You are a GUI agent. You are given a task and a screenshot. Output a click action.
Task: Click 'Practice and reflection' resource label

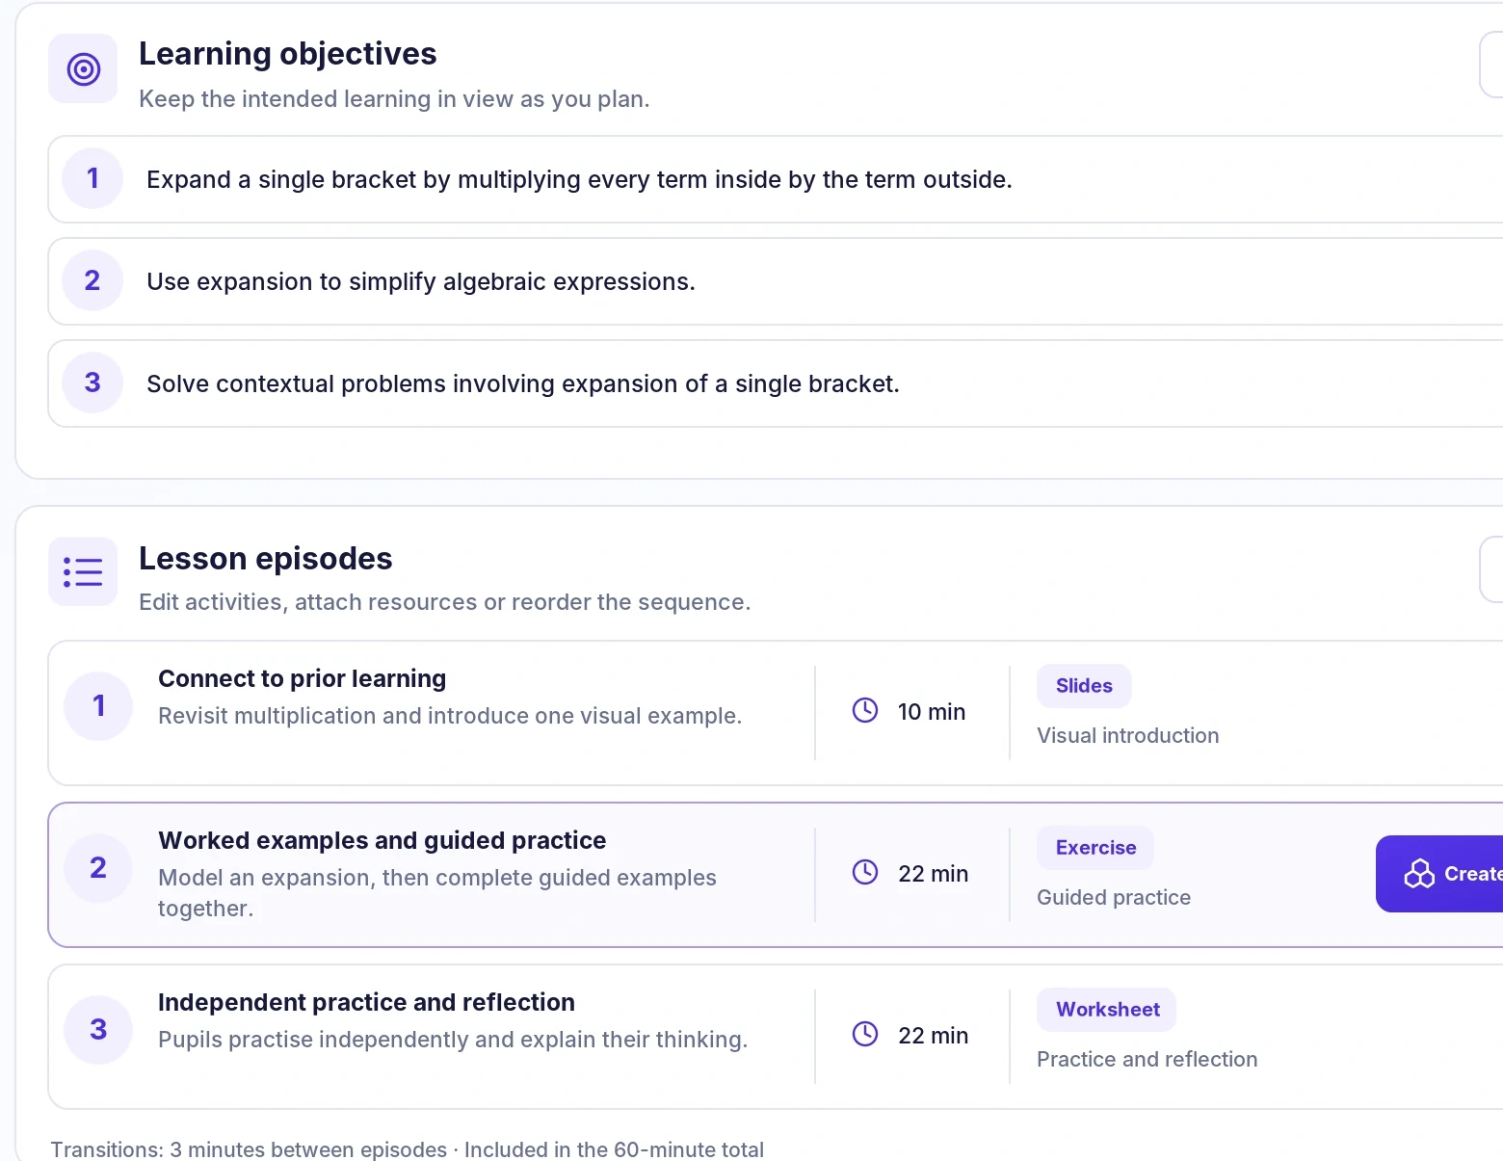tap(1147, 1060)
